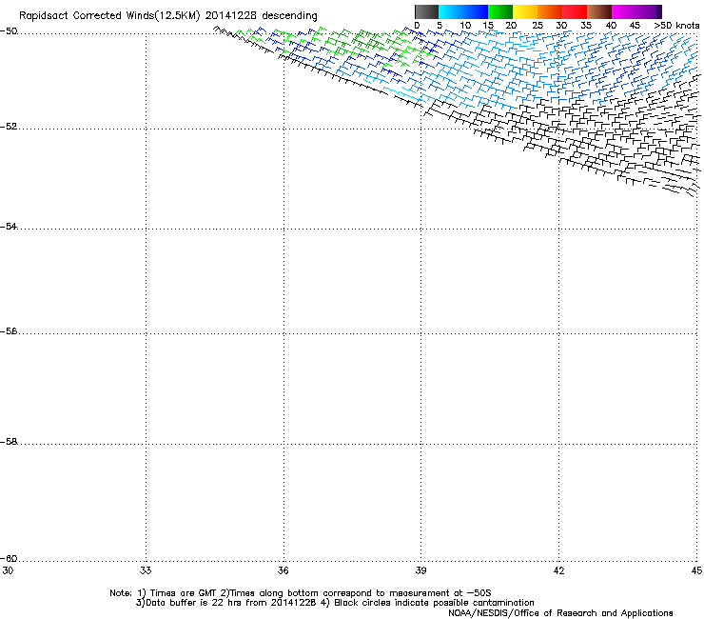Viewport: 704px width, 619px height.
Task: Click the legend scale label '5'
Action: click(x=440, y=26)
